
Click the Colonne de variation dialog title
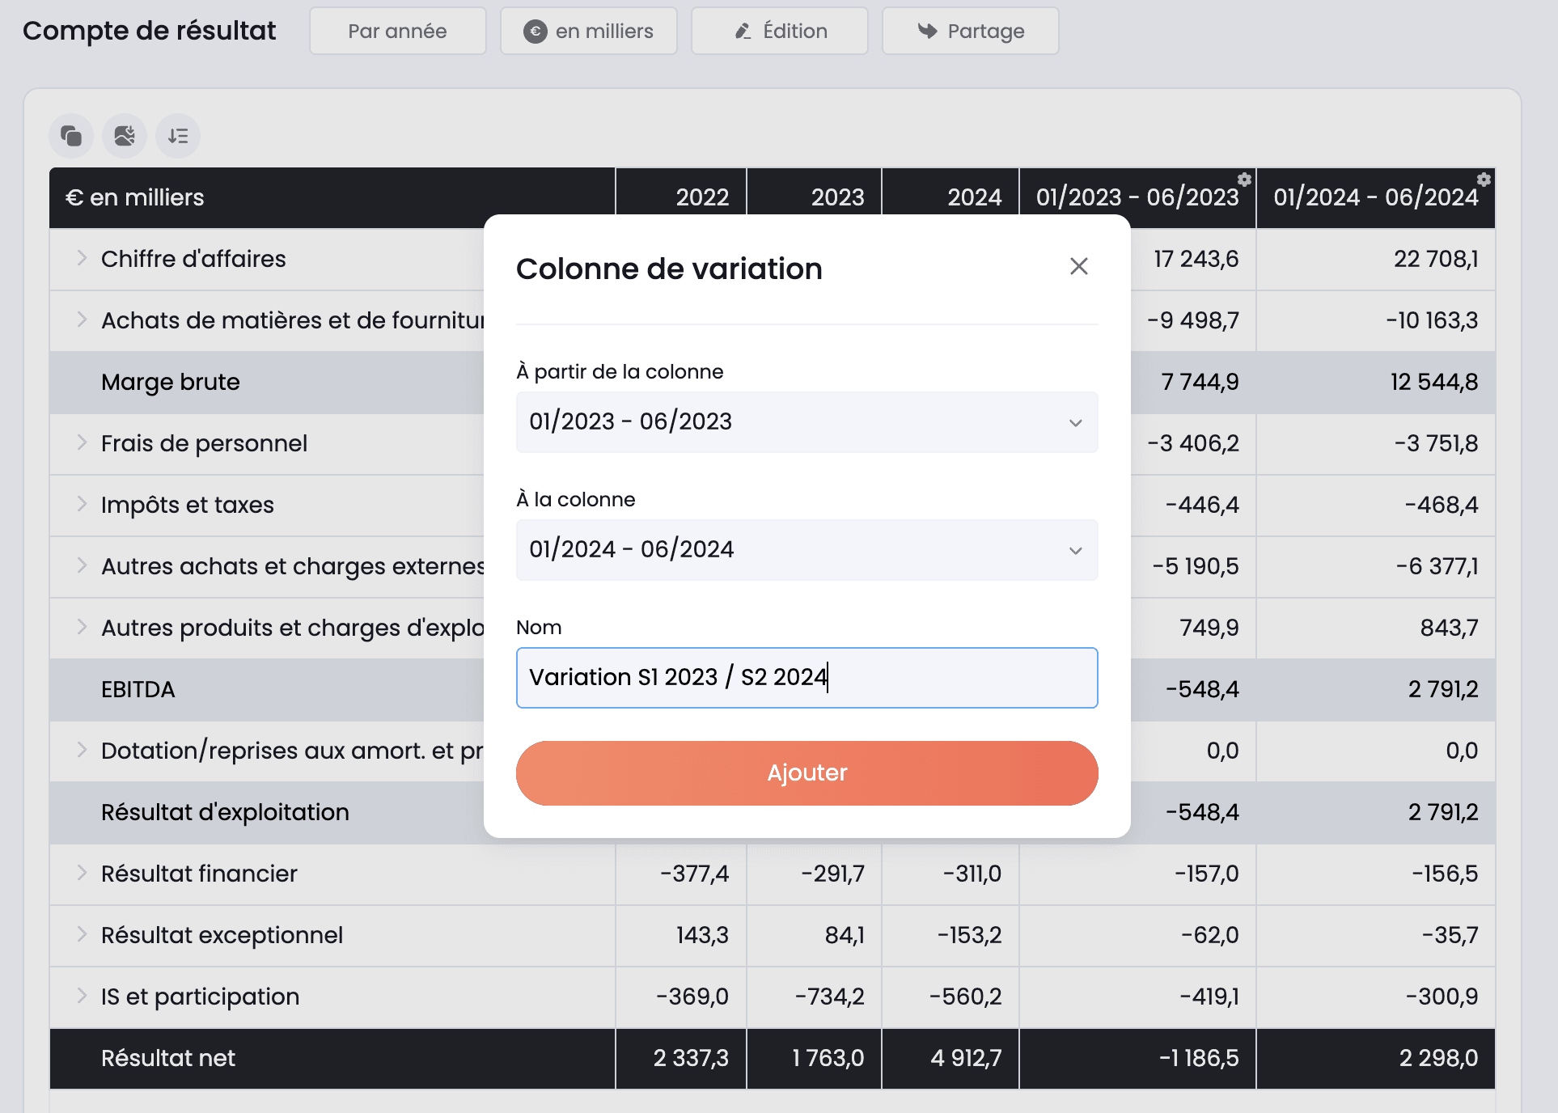pyautogui.click(x=669, y=269)
